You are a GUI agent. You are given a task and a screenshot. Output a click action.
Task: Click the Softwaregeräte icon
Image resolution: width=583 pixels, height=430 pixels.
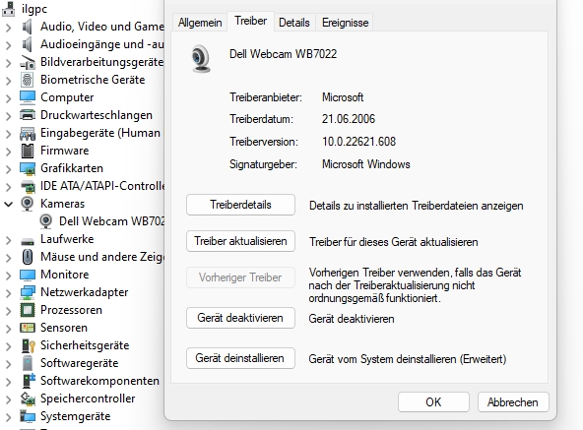pyautogui.click(x=28, y=363)
